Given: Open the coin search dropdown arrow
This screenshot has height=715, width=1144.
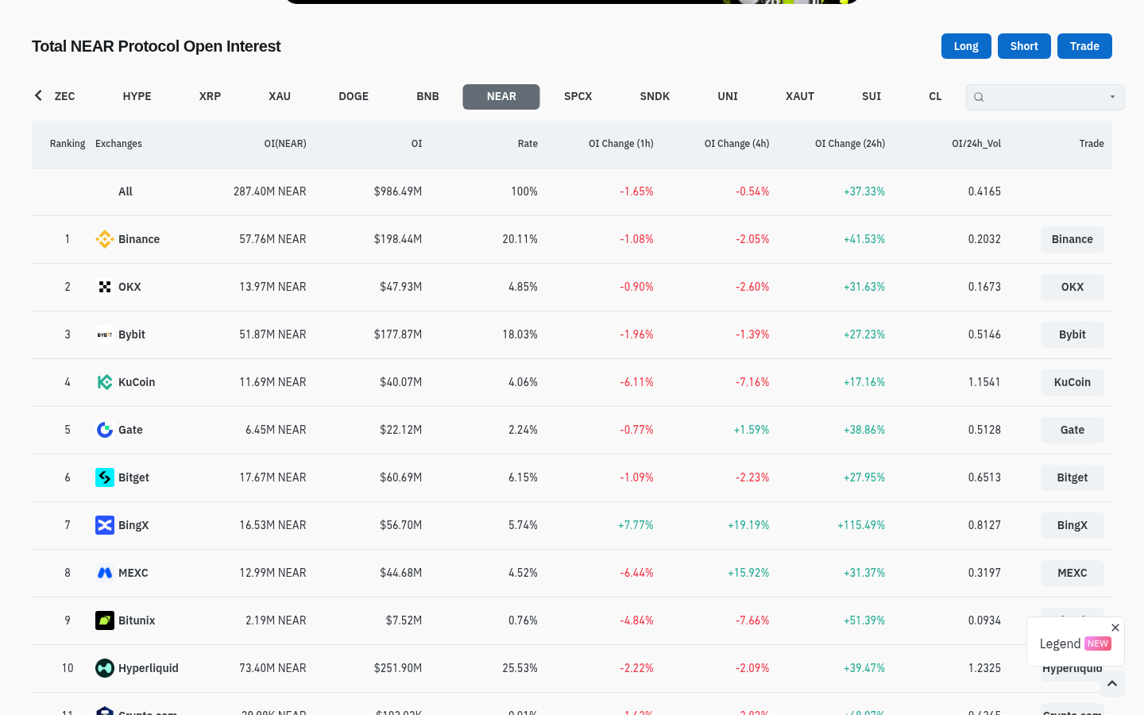Looking at the screenshot, I should (x=1112, y=97).
